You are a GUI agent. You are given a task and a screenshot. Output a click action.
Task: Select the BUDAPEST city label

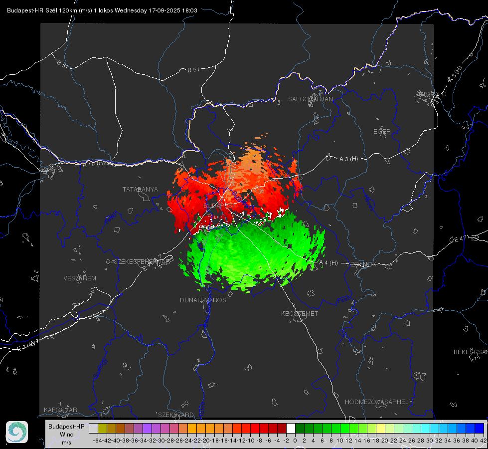point(219,206)
